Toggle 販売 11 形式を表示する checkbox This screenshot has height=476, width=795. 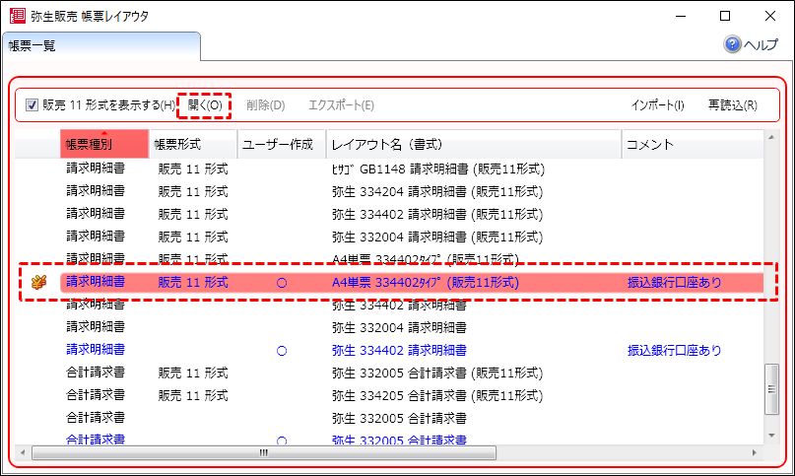click(x=32, y=105)
